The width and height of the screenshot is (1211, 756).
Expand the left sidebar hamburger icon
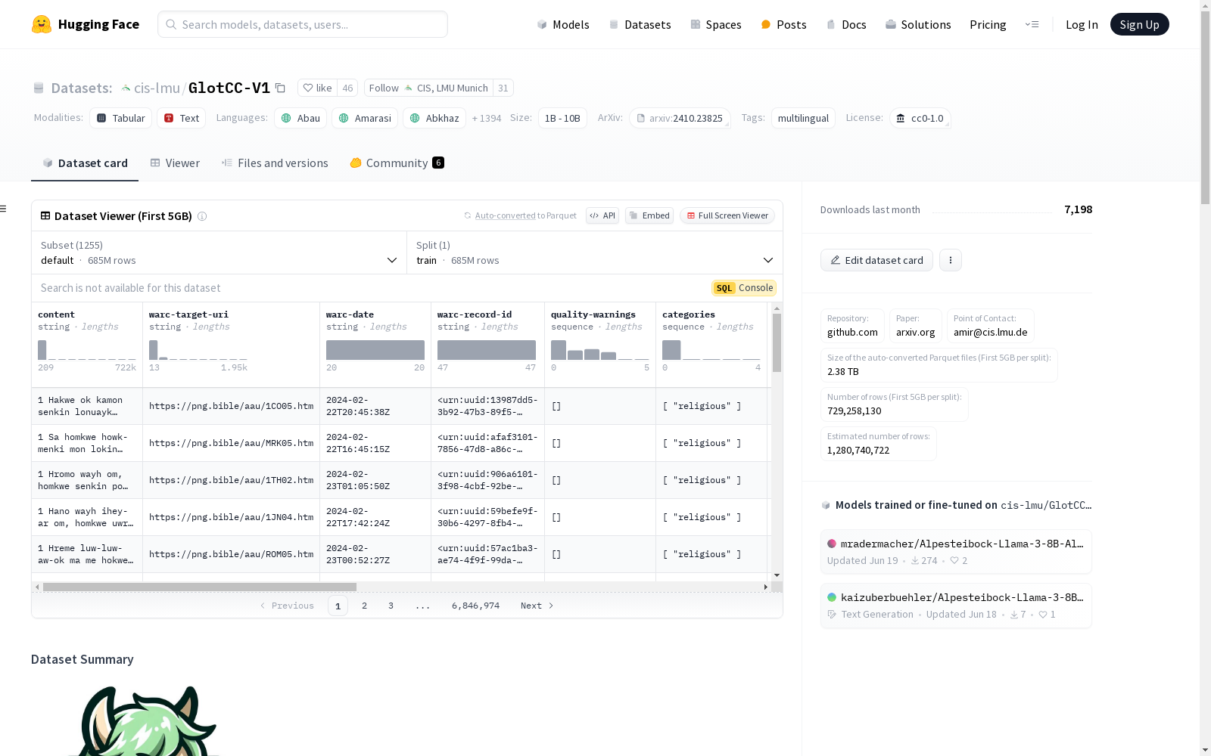tap(4, 209)
